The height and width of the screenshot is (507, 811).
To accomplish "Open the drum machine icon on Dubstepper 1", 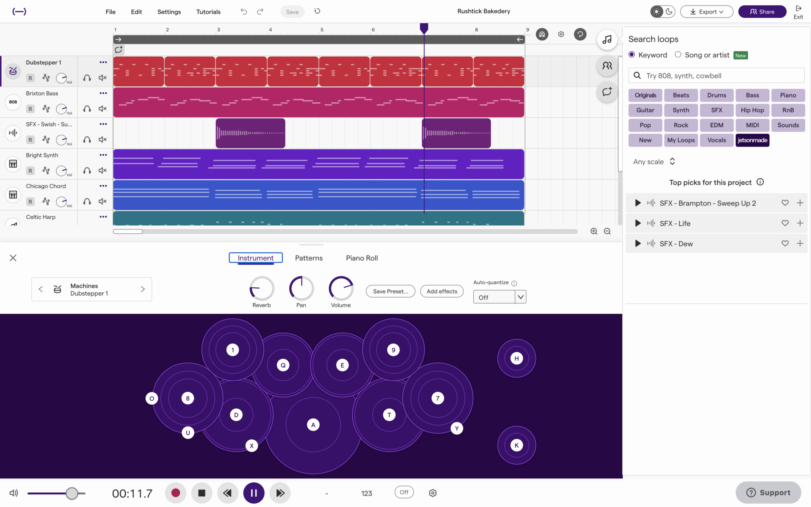I will pyautogui.click(x=13, y=71).
